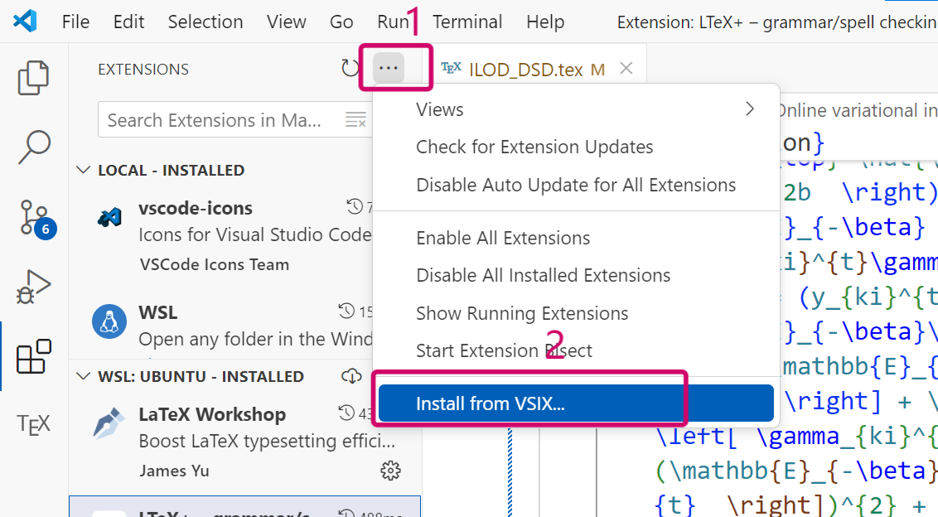
Task: Click the filter icon in the extensions search box
Action: pos(356,119)
